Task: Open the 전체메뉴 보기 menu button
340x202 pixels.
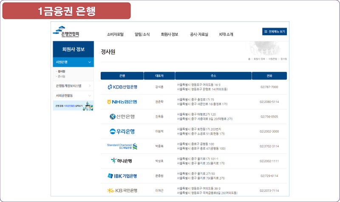Action: 275,31
